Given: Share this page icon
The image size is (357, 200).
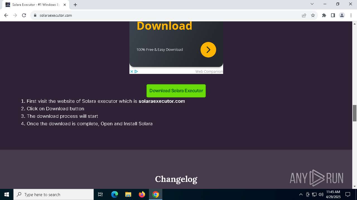Looking at the screenshot, I should coord(304,15).
